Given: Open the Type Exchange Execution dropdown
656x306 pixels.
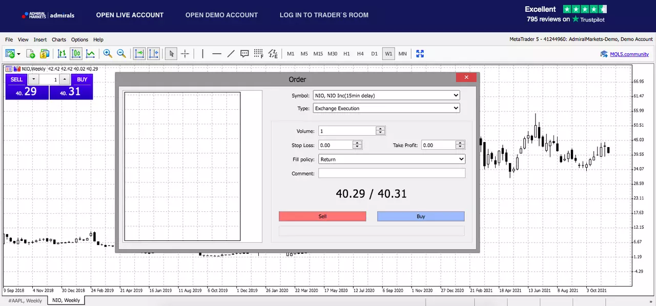Looking at the screenshot, I should point(386,108).
